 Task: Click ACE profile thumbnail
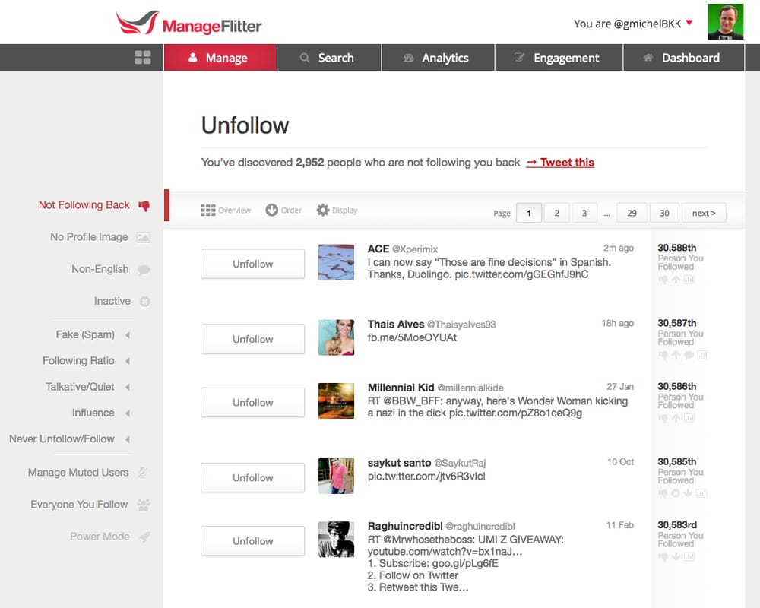pos(337,262)
